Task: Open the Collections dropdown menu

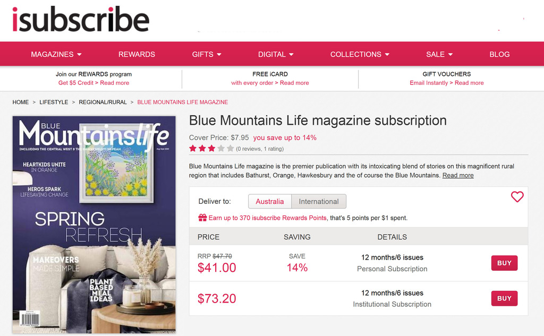Action: pyautogui.click(x=360, y=54)
